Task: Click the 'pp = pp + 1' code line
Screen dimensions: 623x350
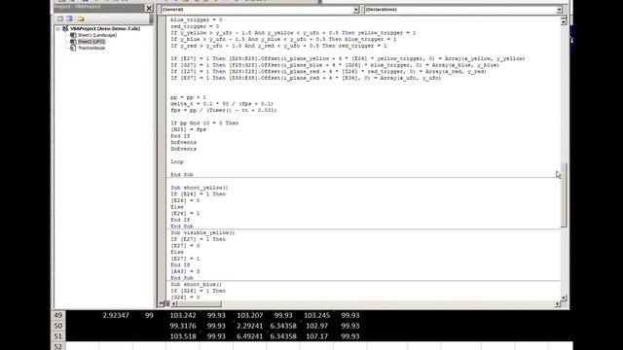Action: [188, 97]
